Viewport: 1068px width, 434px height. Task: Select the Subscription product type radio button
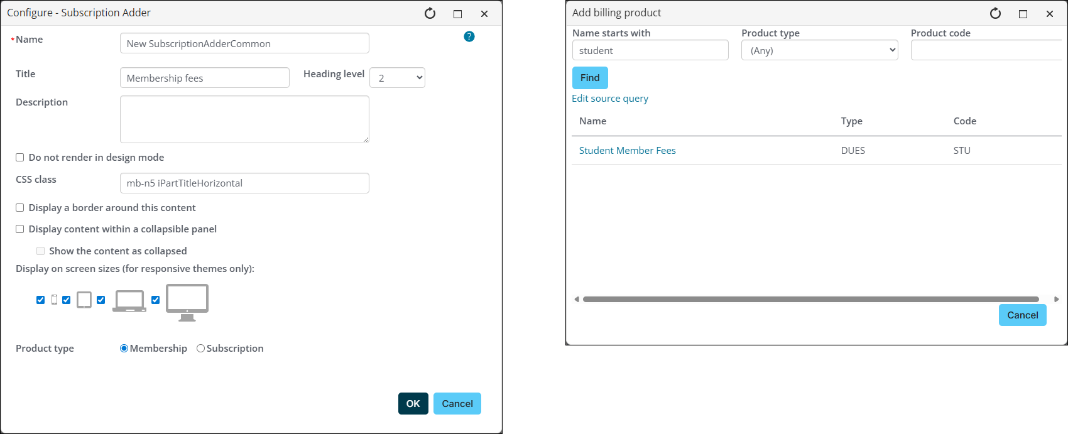point(201,349)
